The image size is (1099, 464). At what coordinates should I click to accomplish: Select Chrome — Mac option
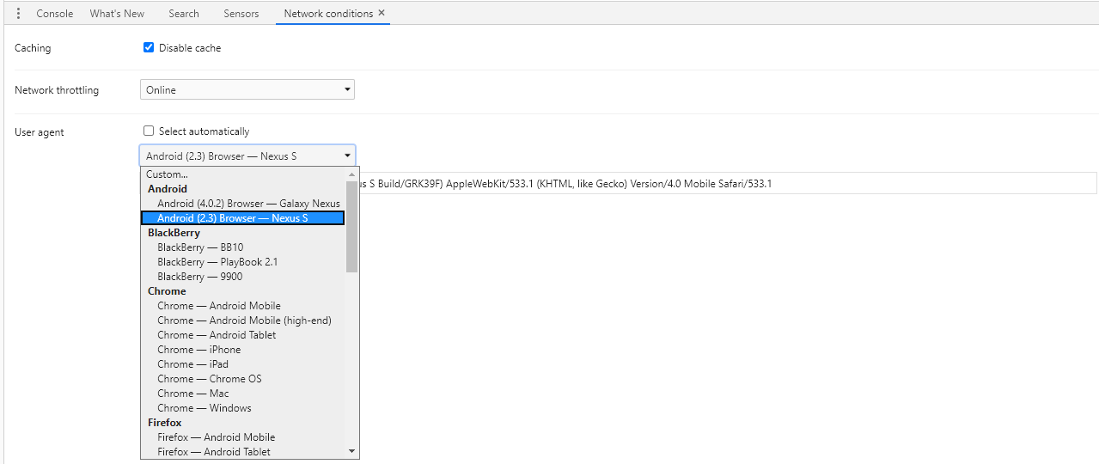click(x=243, y=394)
